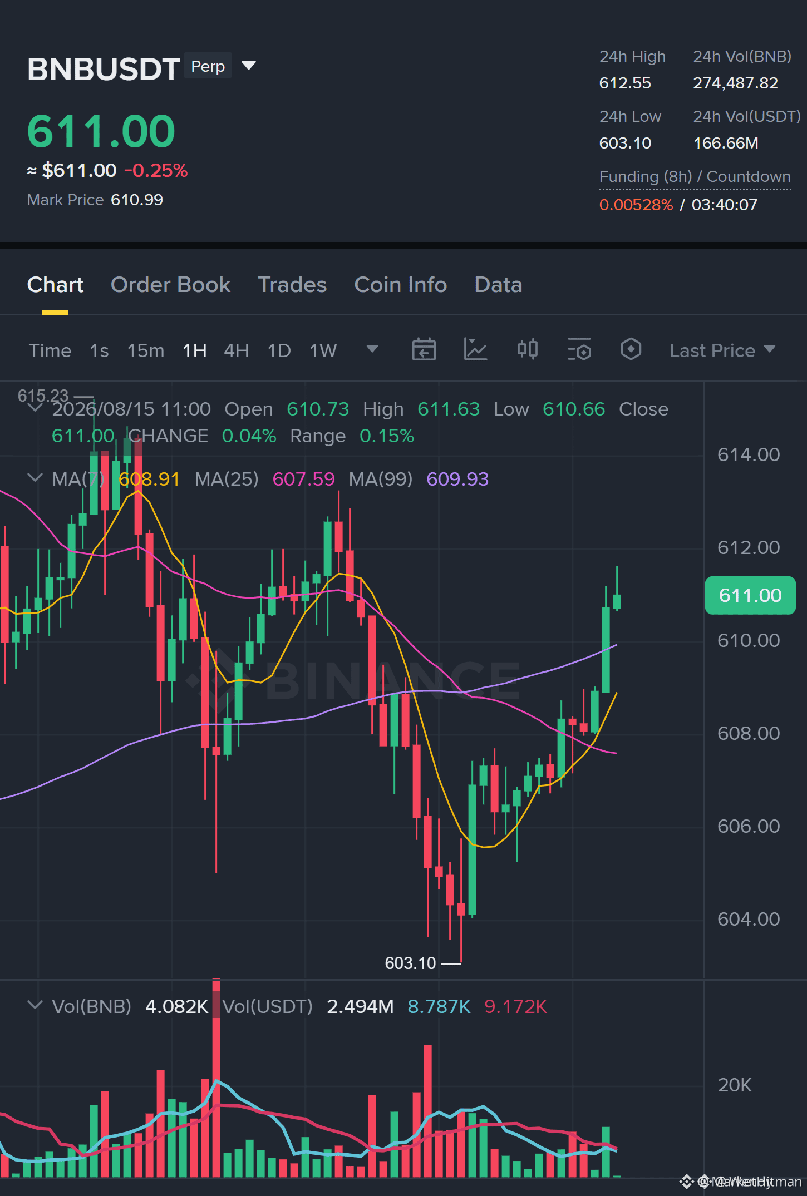Click the hexagon chart preferences icon
This screenshot has height=1196, width=807.
click(631, 350)
